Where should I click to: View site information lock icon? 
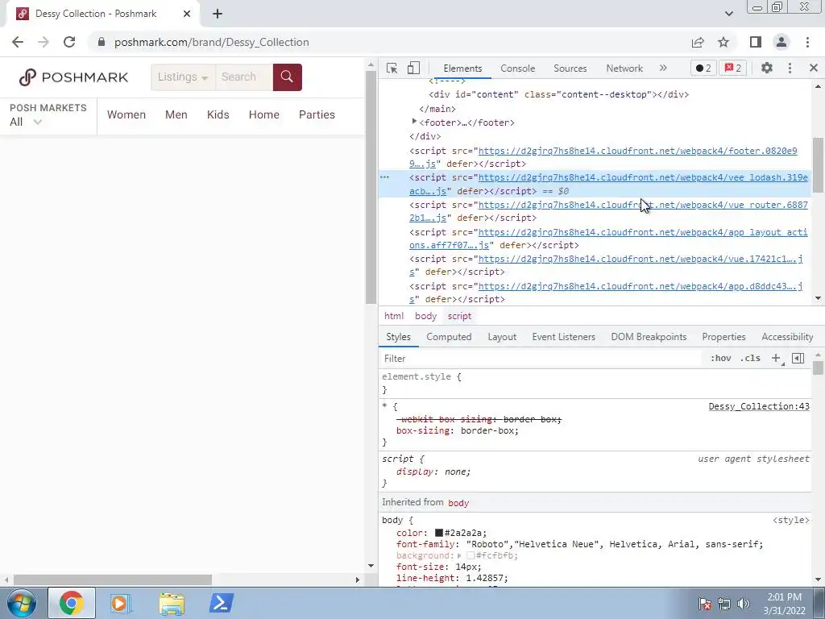click(x=102, y=42)
